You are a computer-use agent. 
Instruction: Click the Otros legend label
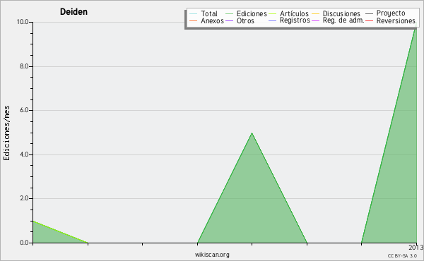[x=245, y=20]
